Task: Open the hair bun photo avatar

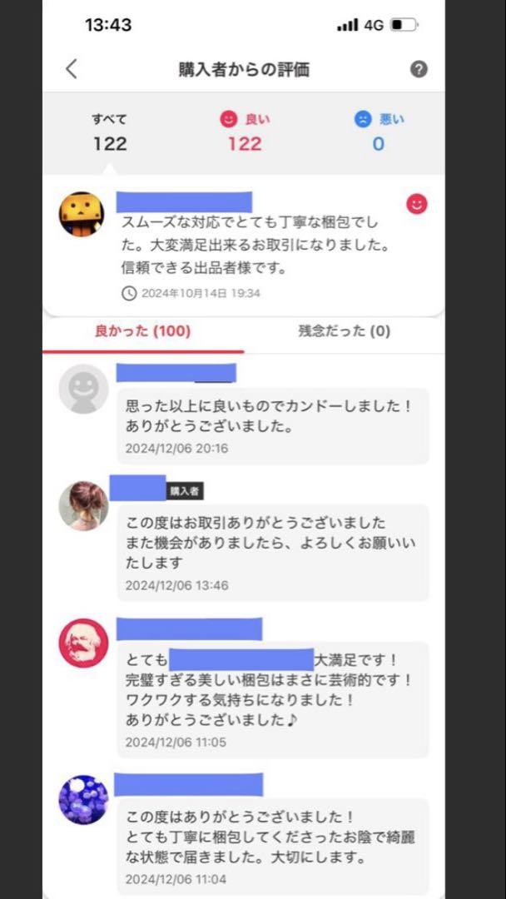Action: coord(84,506)
